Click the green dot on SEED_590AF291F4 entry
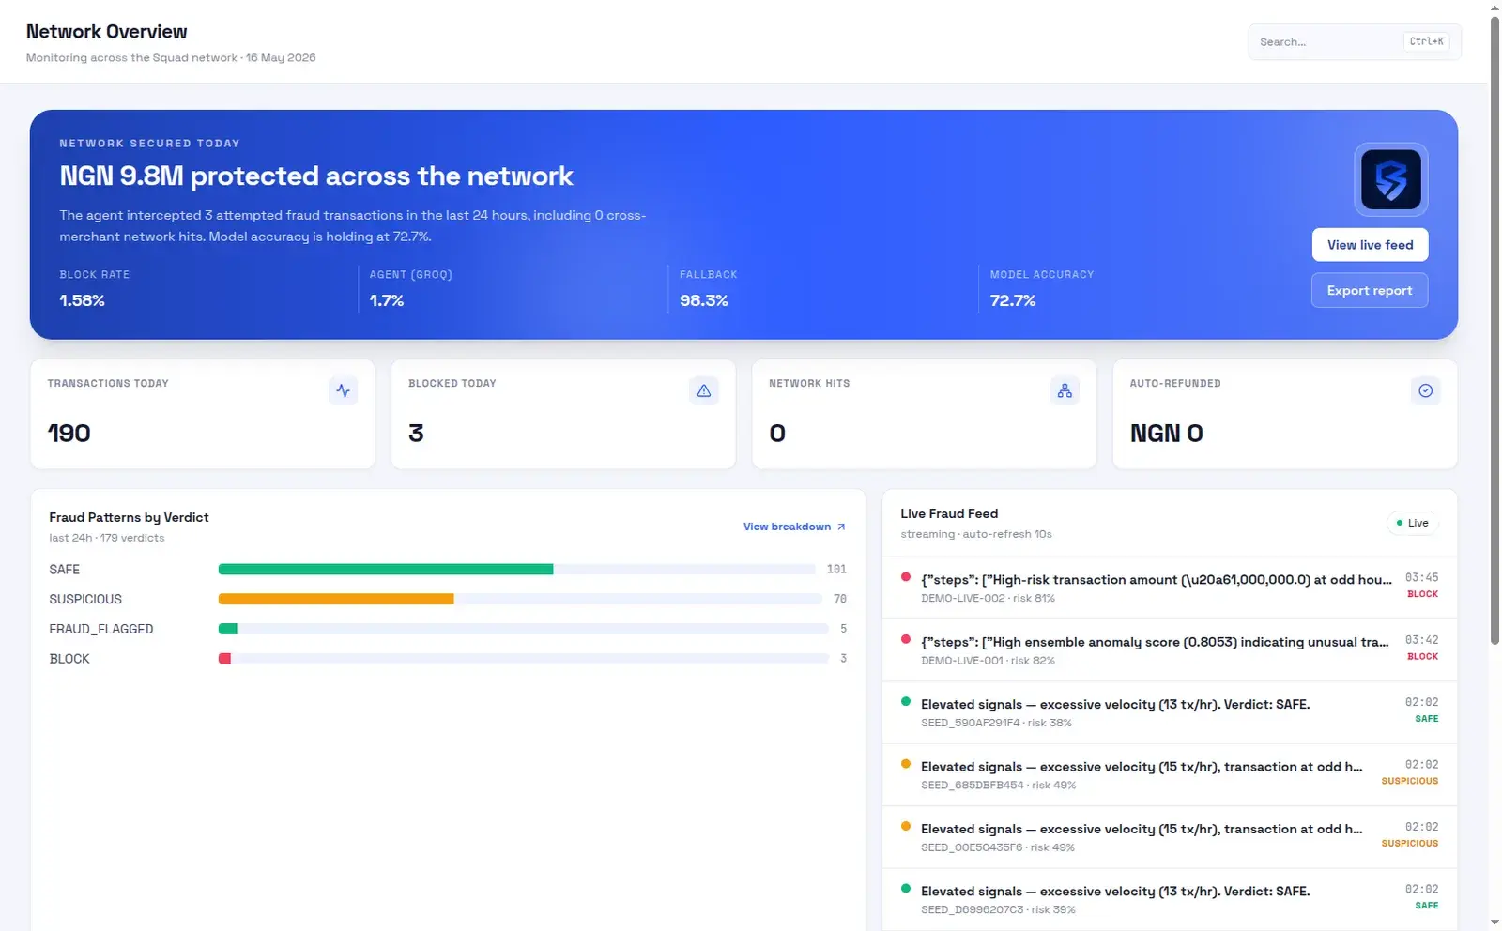The image size is (1502, 931). click(x=905, y=701)
